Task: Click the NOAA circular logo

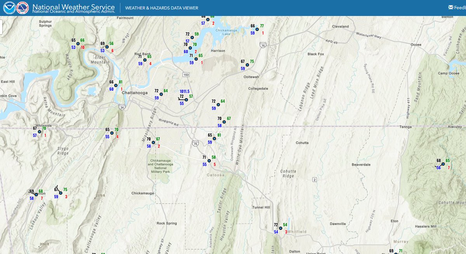Action: (x=9, y=8)
